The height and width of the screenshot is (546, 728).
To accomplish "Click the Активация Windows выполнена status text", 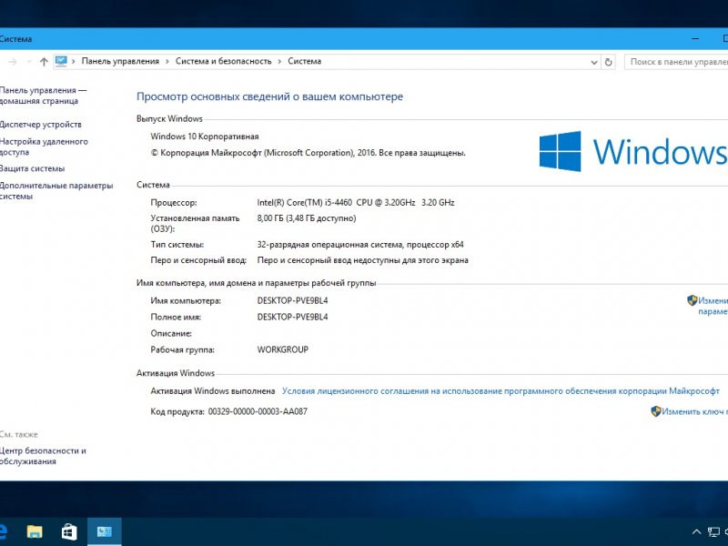I will coord(213,391).
